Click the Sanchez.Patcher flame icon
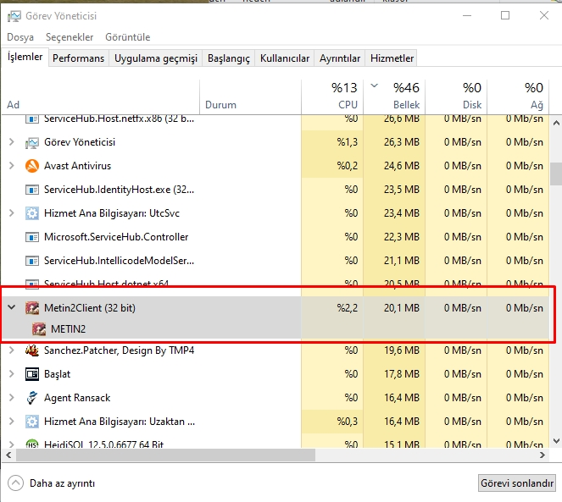The width and height of the screenshot is (562, 502). [x=32, y=350]
